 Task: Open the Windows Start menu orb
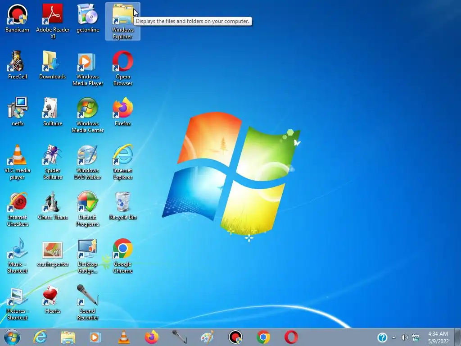[12, 337]
